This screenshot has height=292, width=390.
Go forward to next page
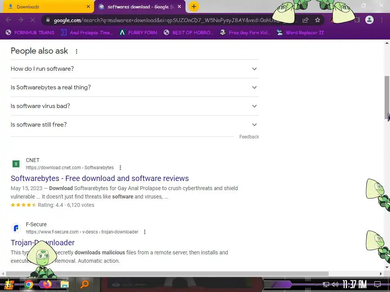[x=21, y=20]
